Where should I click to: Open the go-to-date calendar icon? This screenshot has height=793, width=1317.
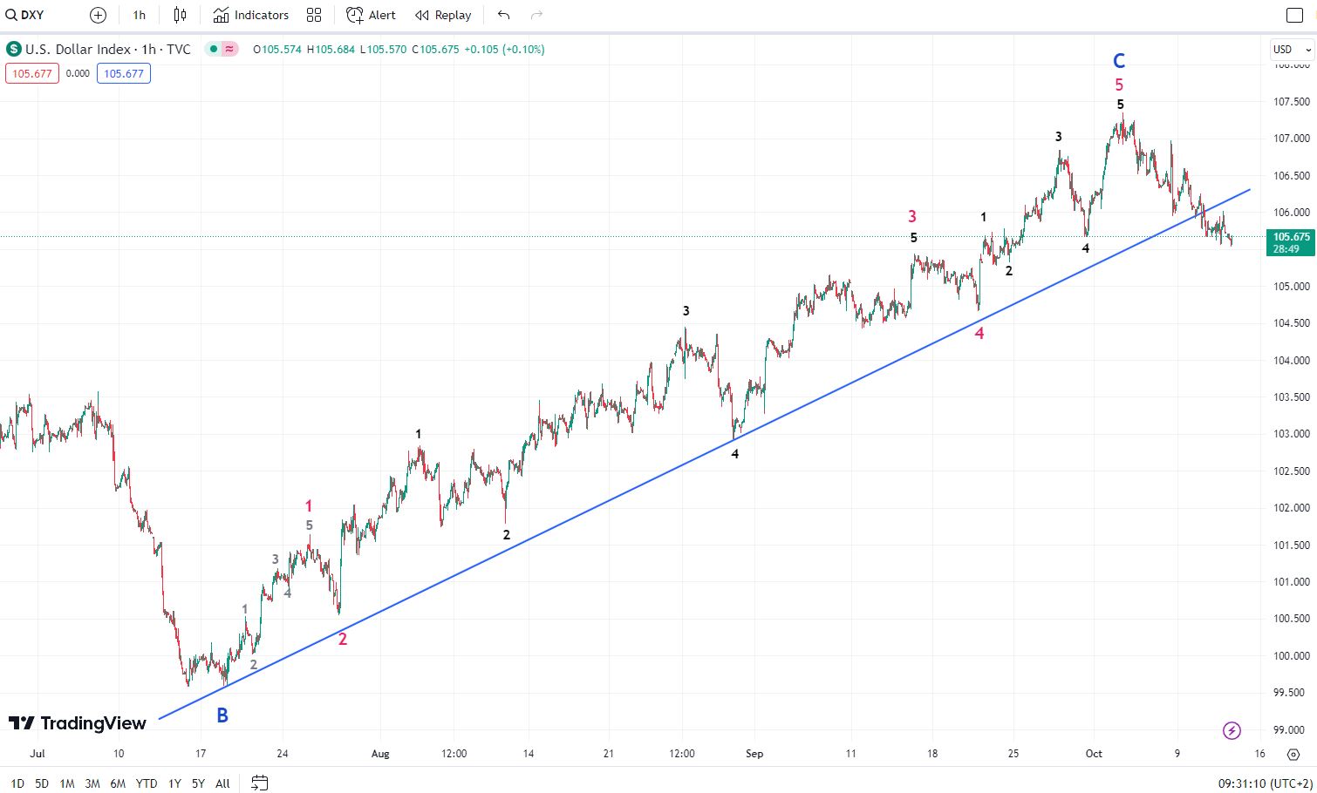point(259,783)
